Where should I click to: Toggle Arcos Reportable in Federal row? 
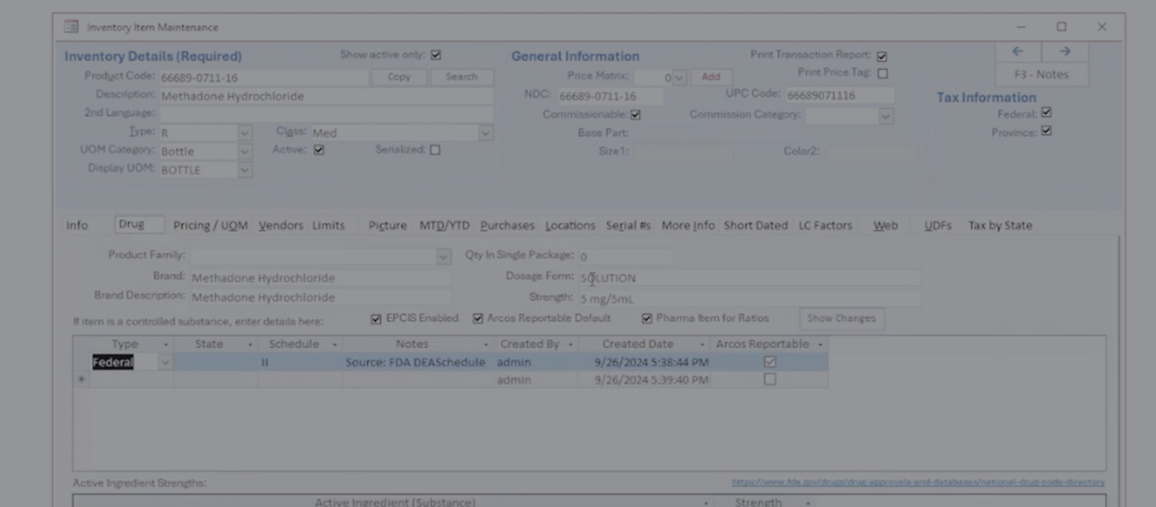click(769, 362)
